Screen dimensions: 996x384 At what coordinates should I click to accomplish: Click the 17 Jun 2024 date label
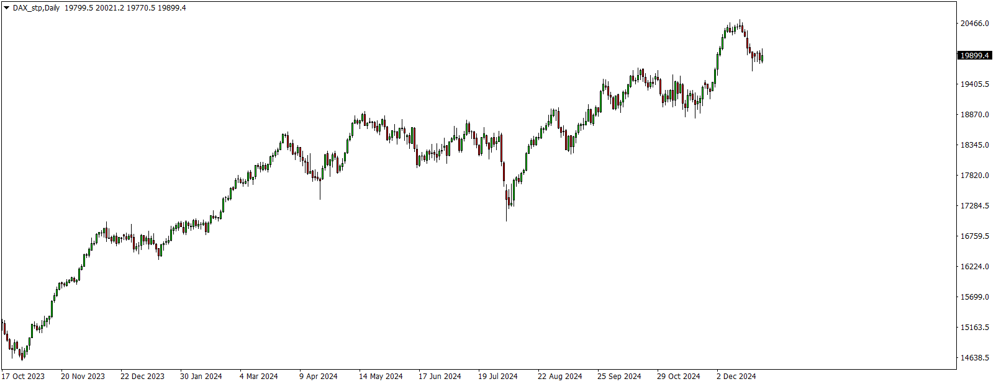[x=440, y=377]
